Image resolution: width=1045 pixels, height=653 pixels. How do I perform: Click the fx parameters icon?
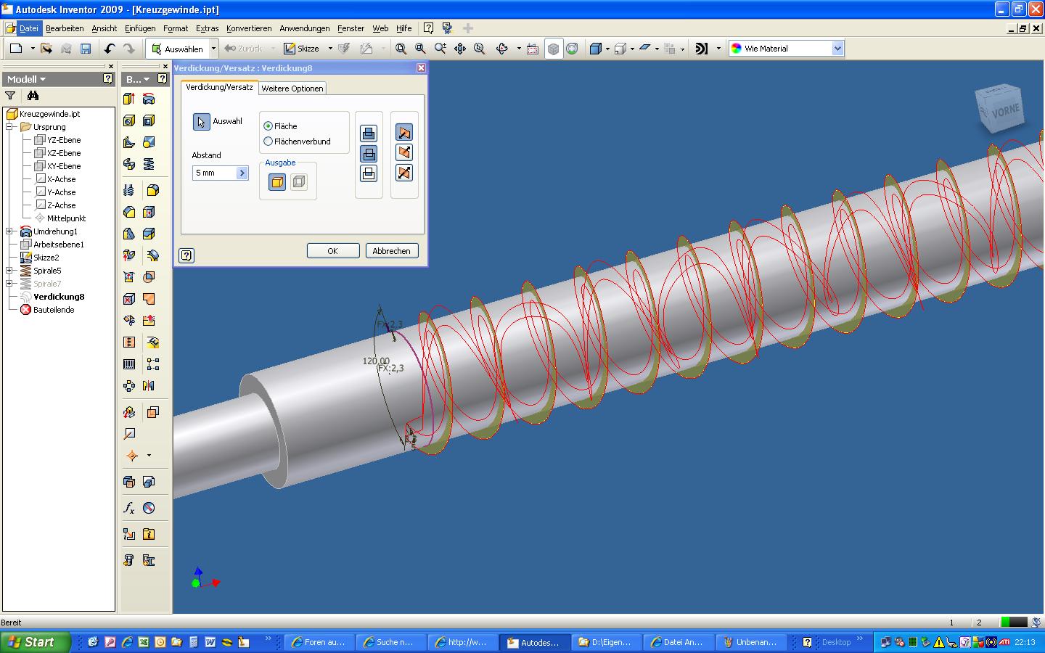click(129, 508)
